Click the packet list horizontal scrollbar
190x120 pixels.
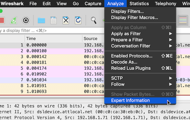[52, 98]
